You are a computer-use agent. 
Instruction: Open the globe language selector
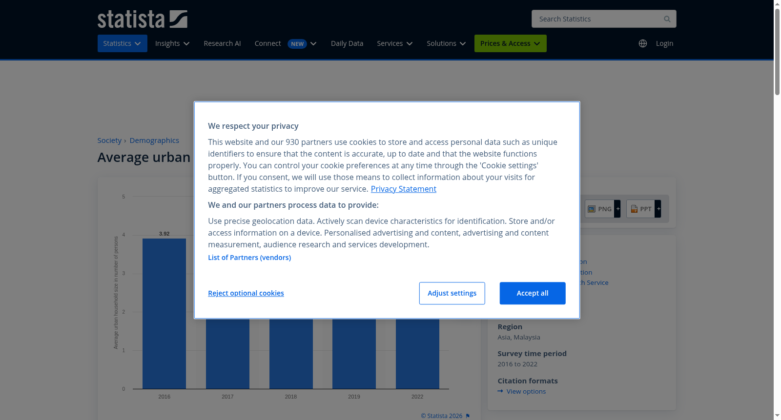pyautogui.click(x=643, y=43)
